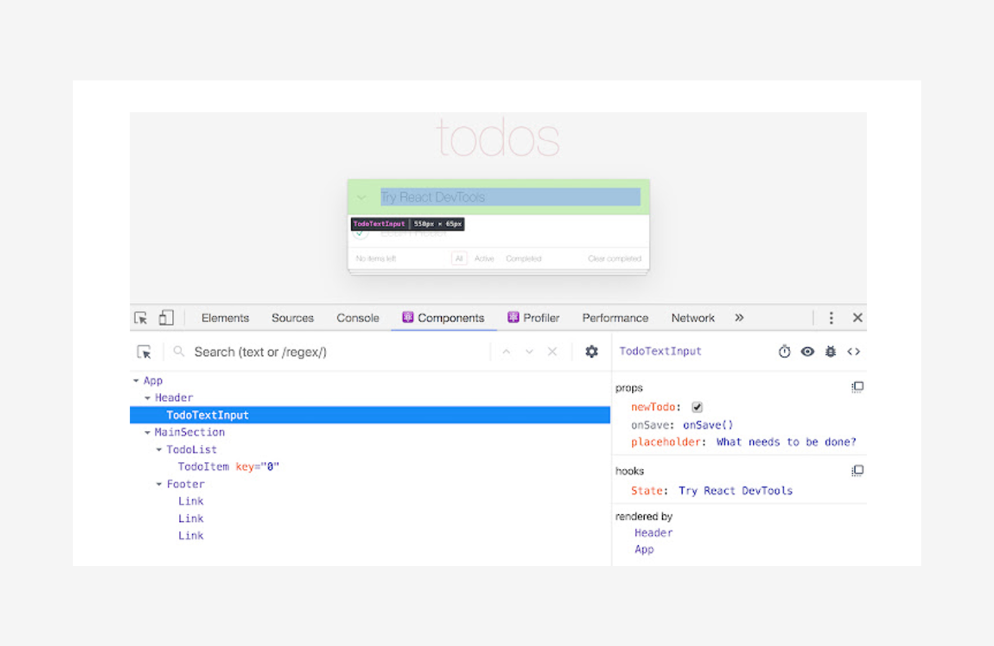Screen dimensions: 994x646
Task: Expand hidden DevTools tabs with chevron
Action: point(739,317)
